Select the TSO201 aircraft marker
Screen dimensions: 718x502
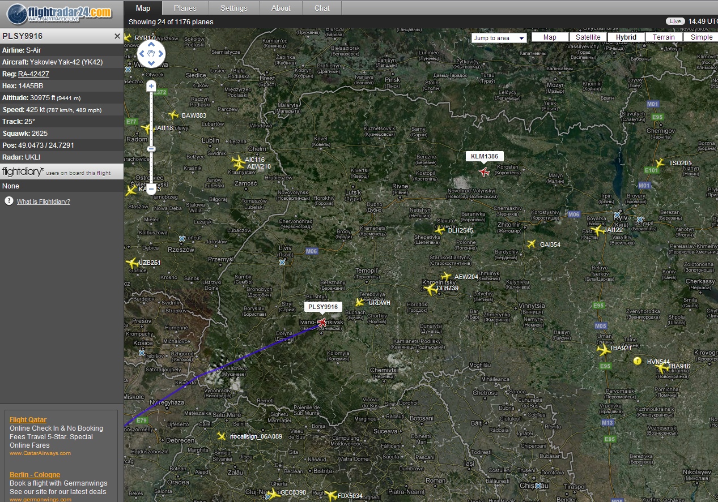click(660, 163)
